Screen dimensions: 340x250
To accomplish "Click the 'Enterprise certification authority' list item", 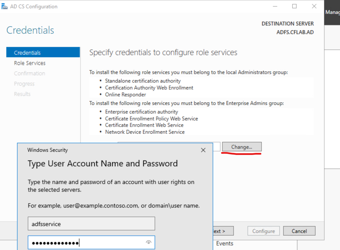I will point(142,112).
